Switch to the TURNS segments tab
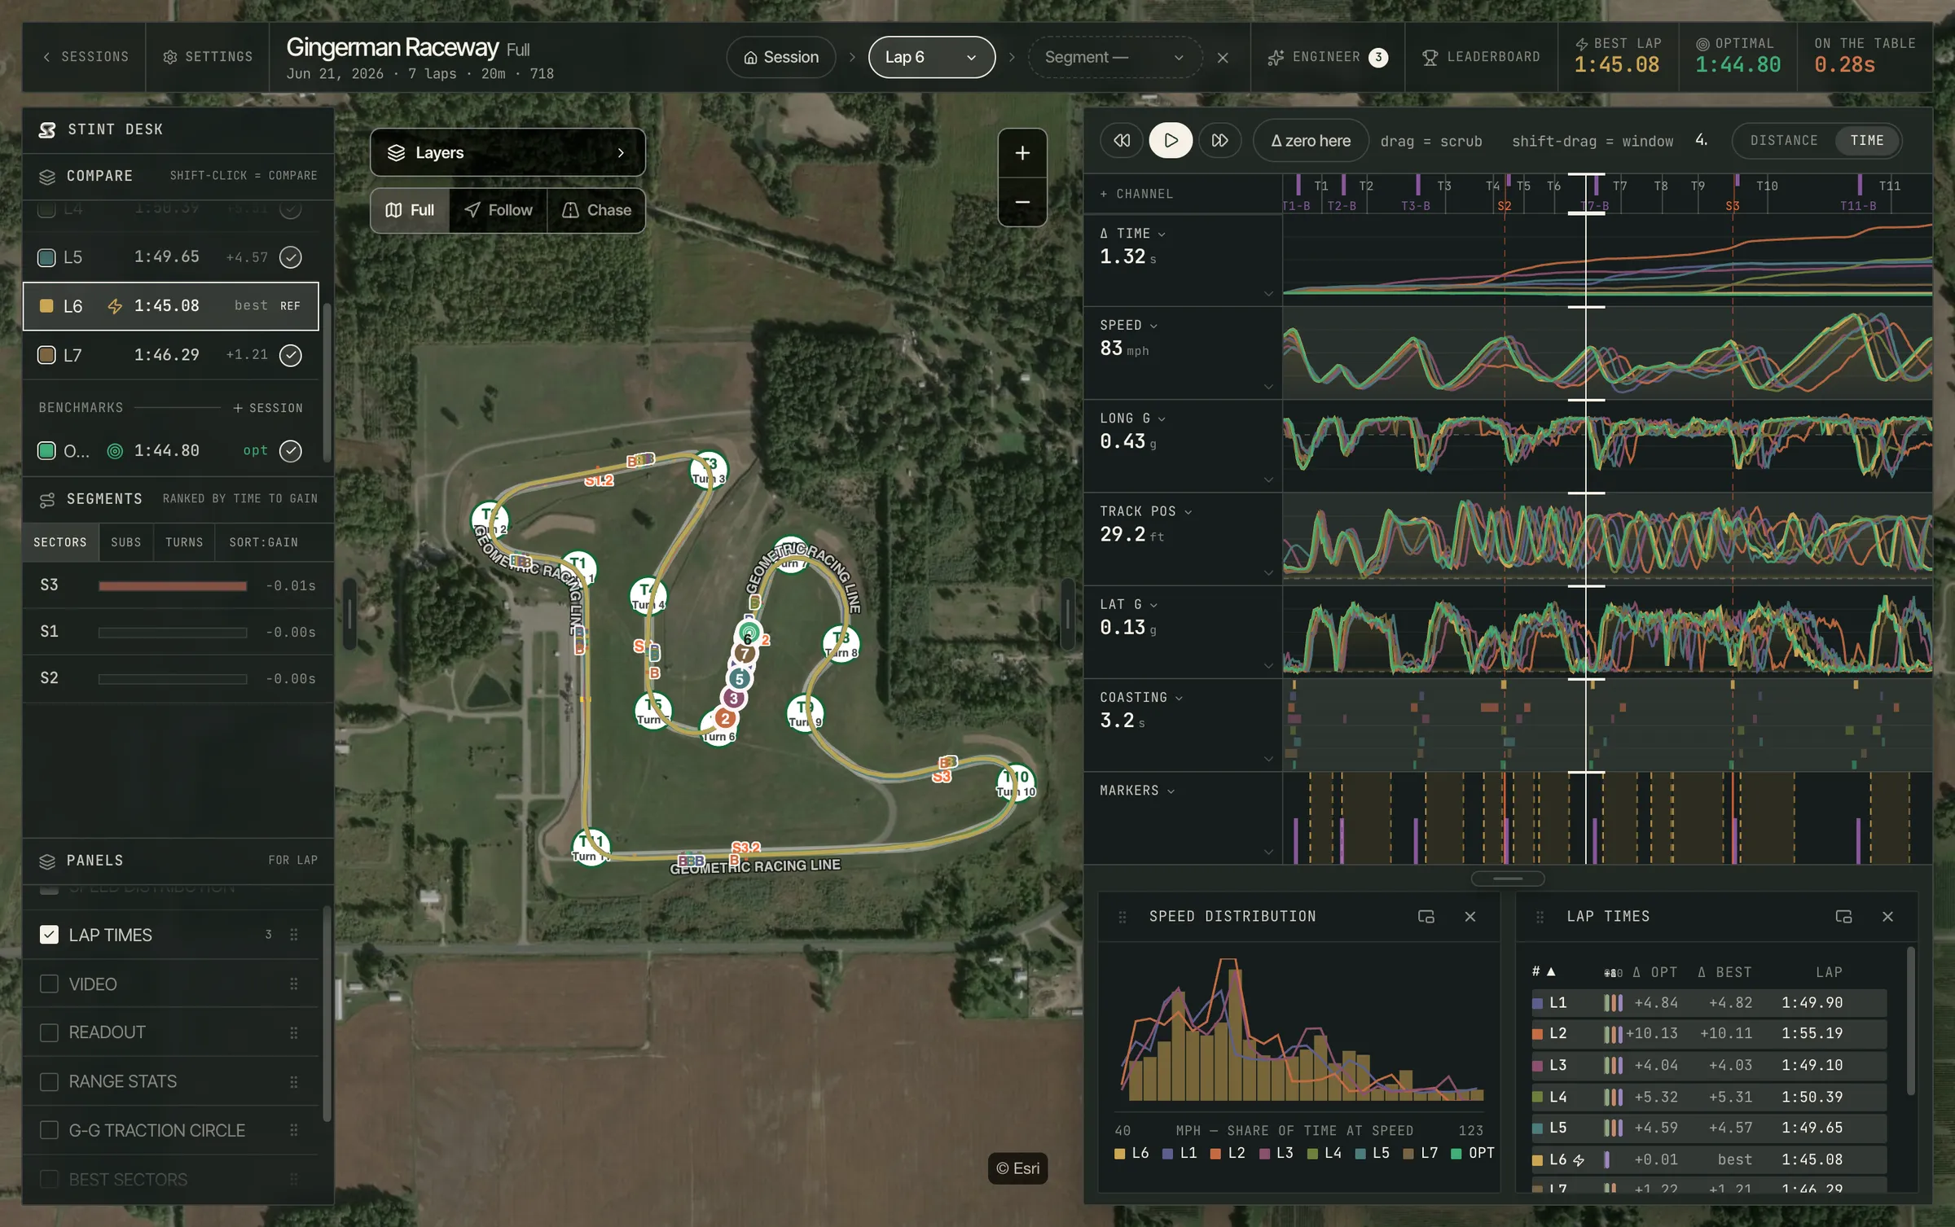Viewport: 1955px width, 1227px height. click(184, 542)
